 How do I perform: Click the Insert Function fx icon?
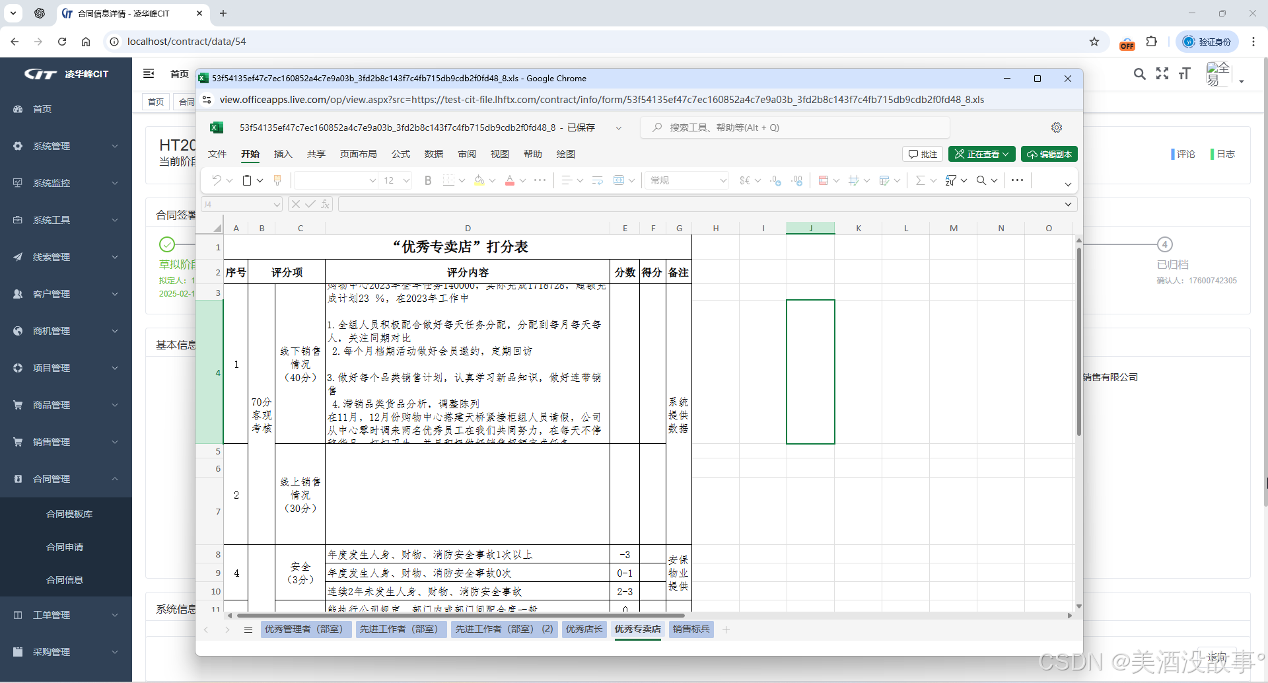coord(325,204)
